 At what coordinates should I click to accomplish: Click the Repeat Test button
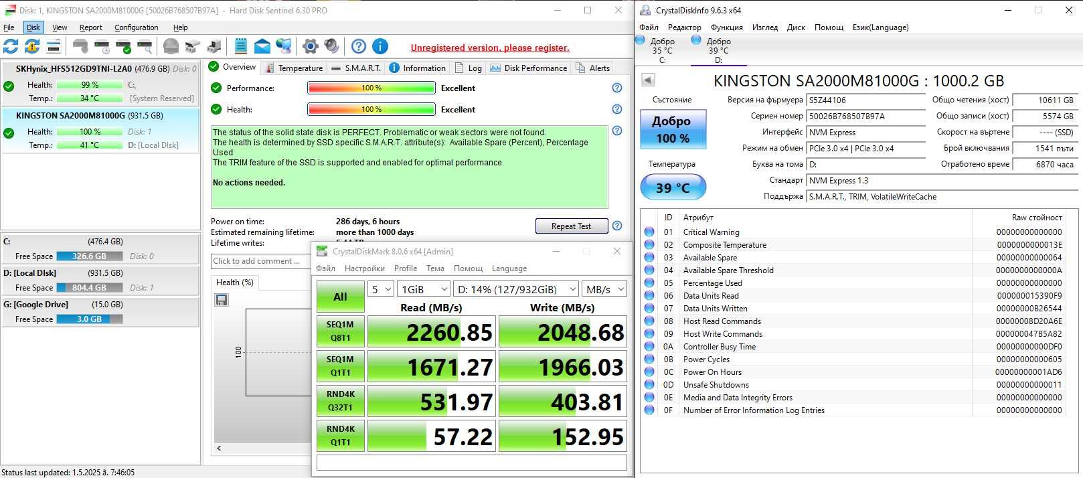pyautogui.click(x=571, y=226)
